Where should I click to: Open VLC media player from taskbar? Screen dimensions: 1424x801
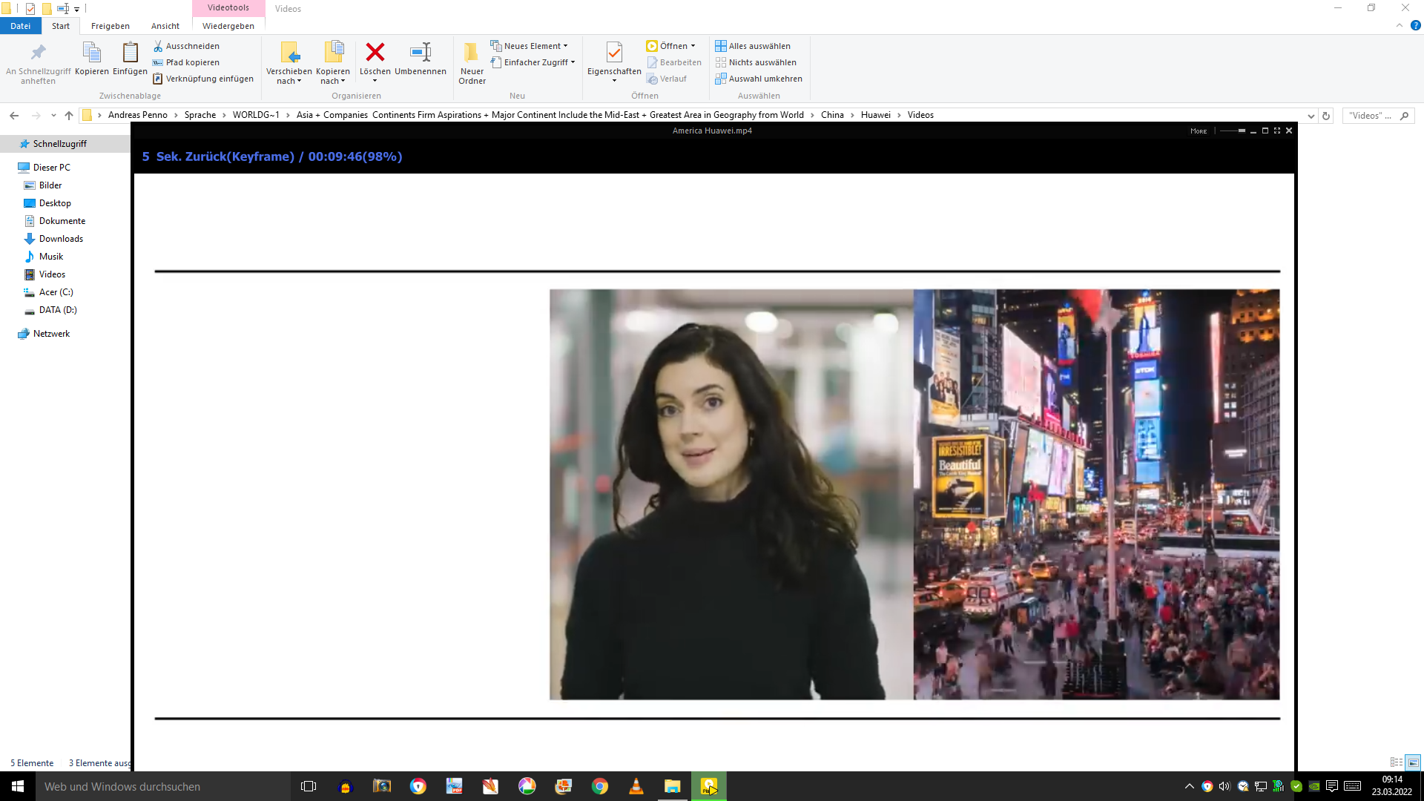636,786
